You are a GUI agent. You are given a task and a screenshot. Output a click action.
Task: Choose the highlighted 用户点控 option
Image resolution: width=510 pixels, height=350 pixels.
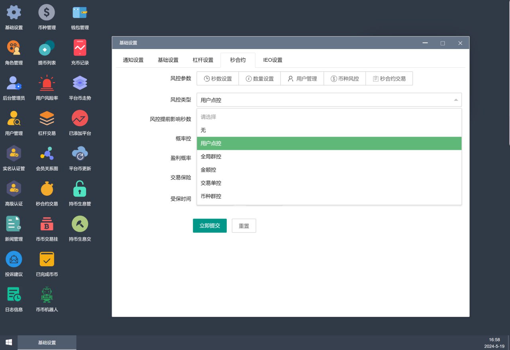329,144
